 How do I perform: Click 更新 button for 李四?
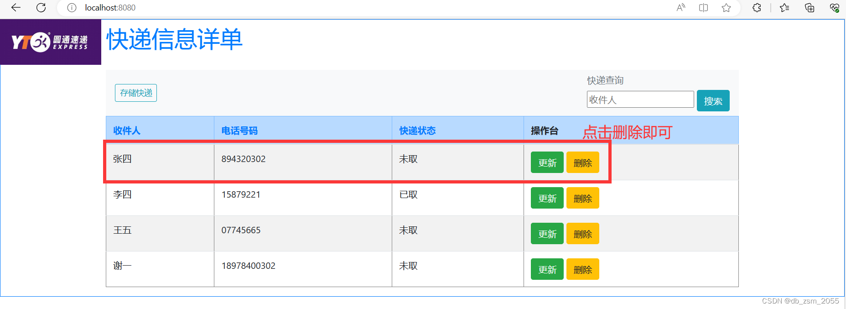(x=547, y=198)
